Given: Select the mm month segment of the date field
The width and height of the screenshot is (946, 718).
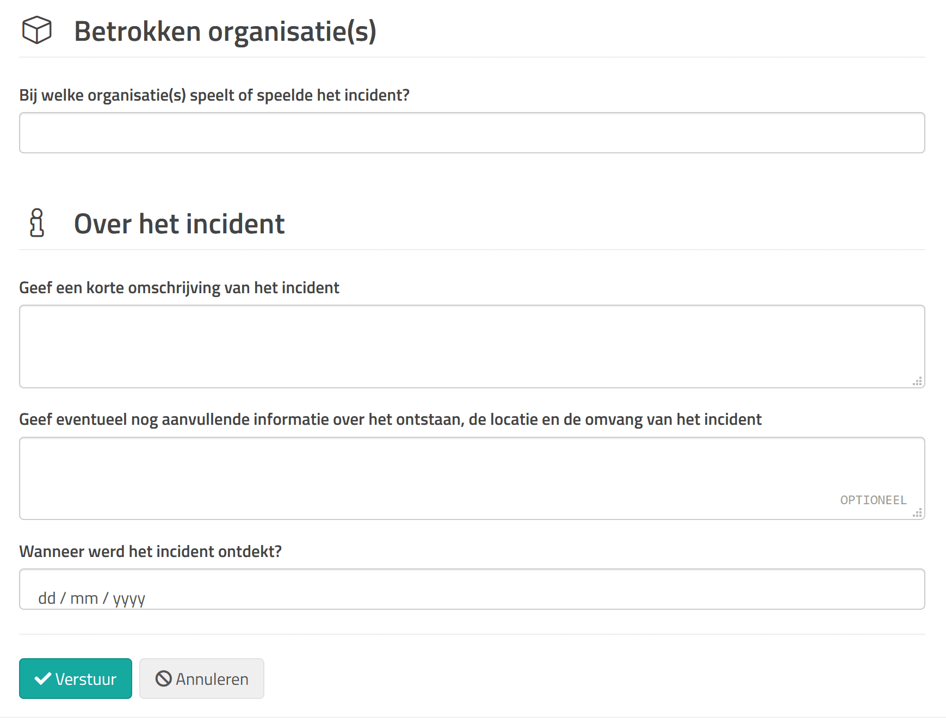Looking at the screenshot, I should [x=84, y=598].
